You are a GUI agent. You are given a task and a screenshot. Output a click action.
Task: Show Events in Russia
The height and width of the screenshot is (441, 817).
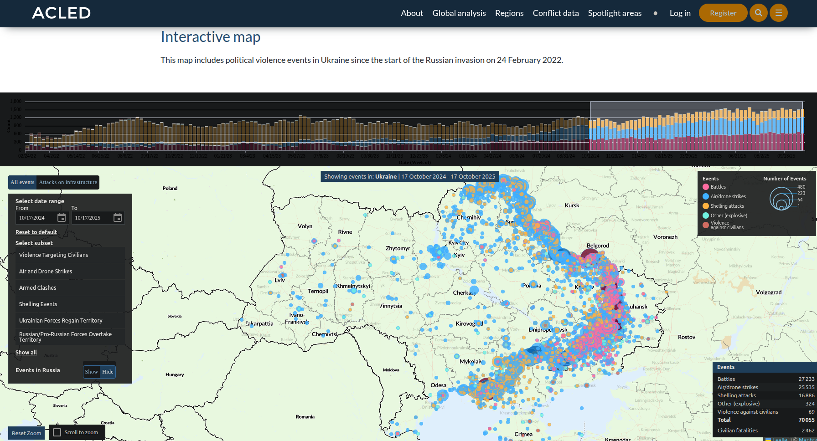(x=91, y=372)
